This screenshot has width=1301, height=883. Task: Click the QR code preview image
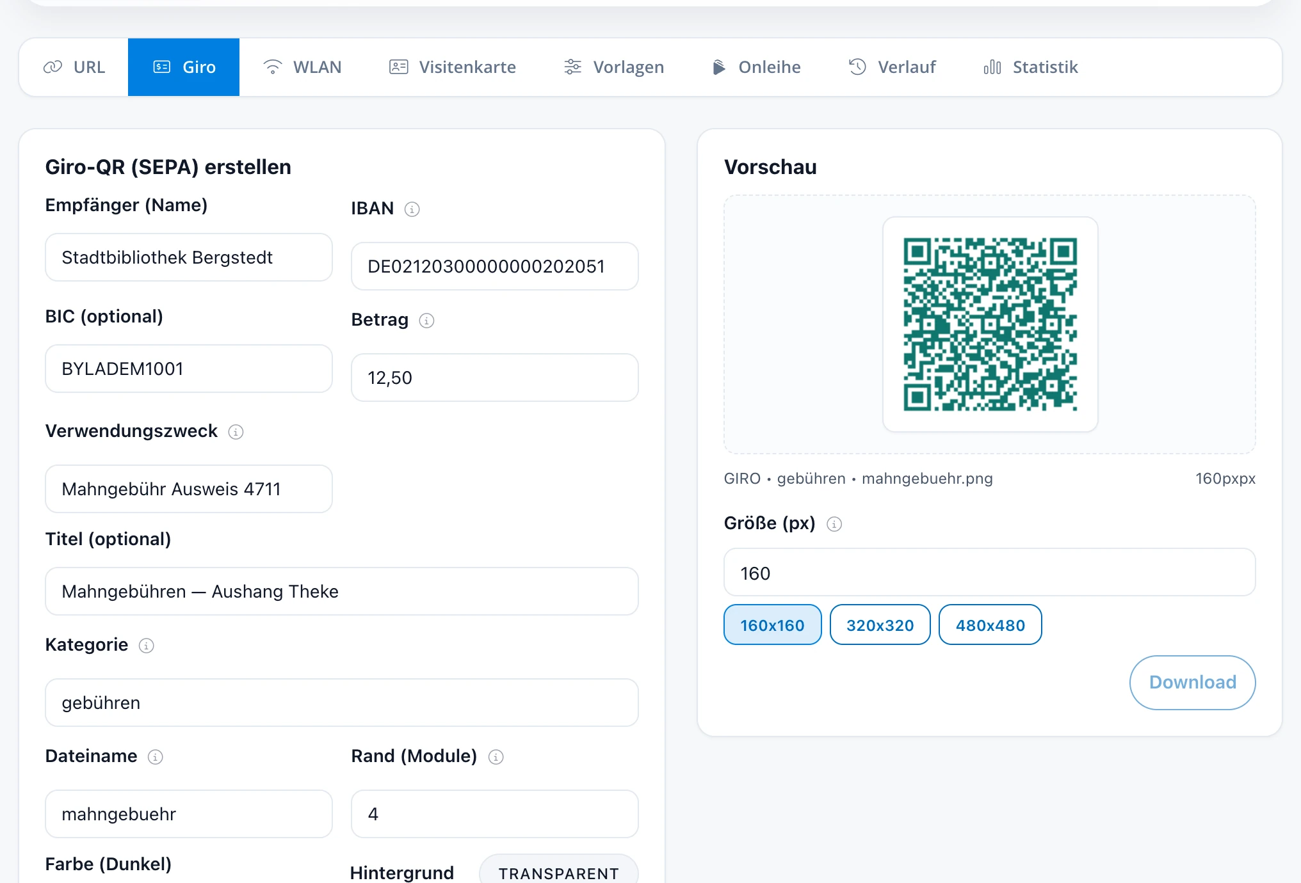990,324
